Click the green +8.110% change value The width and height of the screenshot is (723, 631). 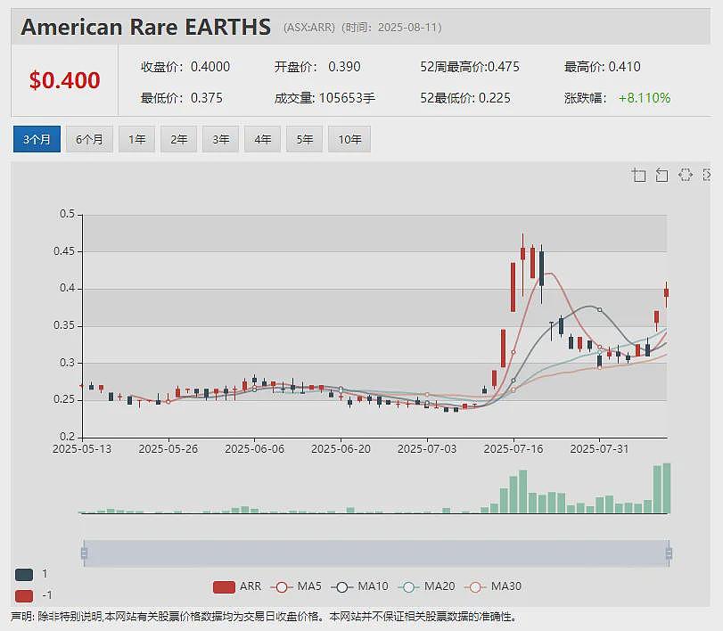pos(645,98)
